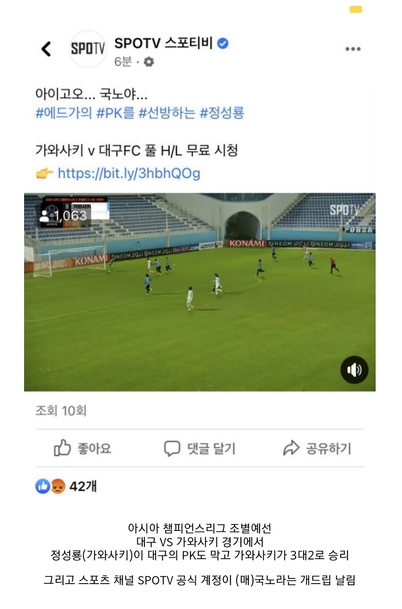The image size is (402, 609).
Task: Click the thumbs-up reaction icon
Action: [42, 486]
